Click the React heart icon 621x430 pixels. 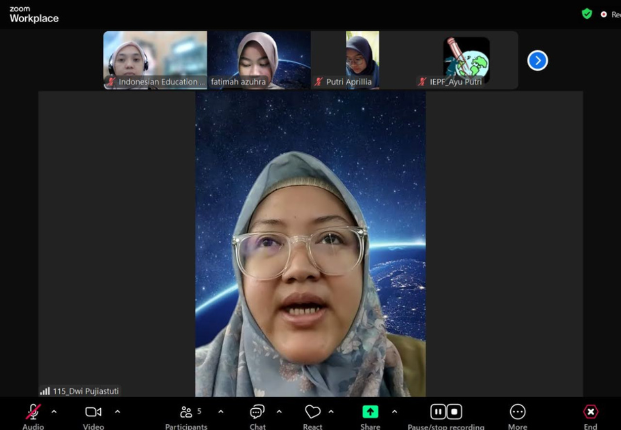(x=312, y=412)
